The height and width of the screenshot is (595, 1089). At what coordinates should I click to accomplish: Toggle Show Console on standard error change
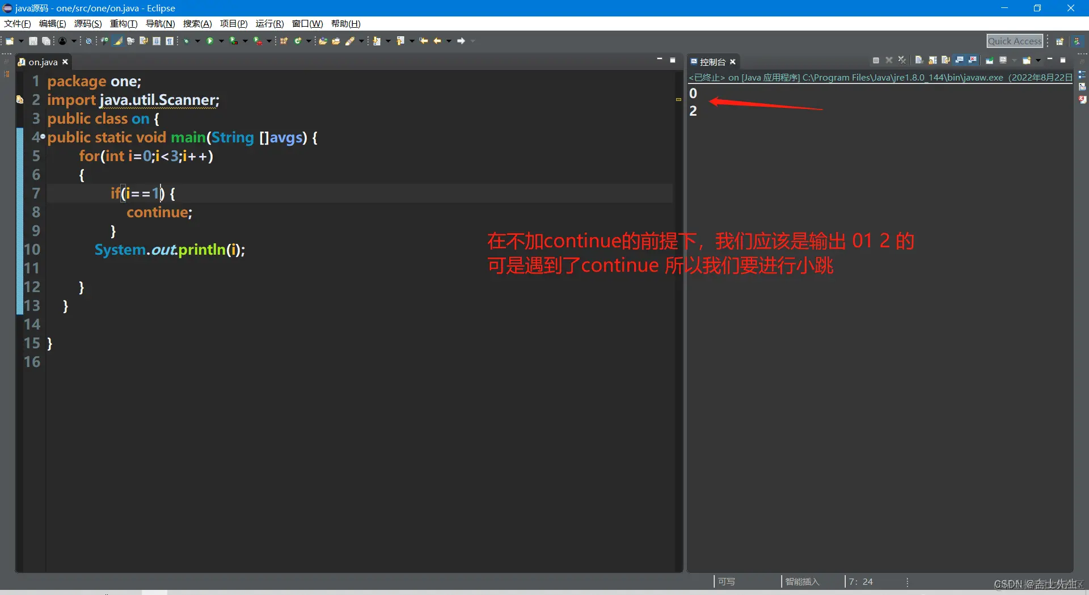pyautogui.click(x=972, y=60)
